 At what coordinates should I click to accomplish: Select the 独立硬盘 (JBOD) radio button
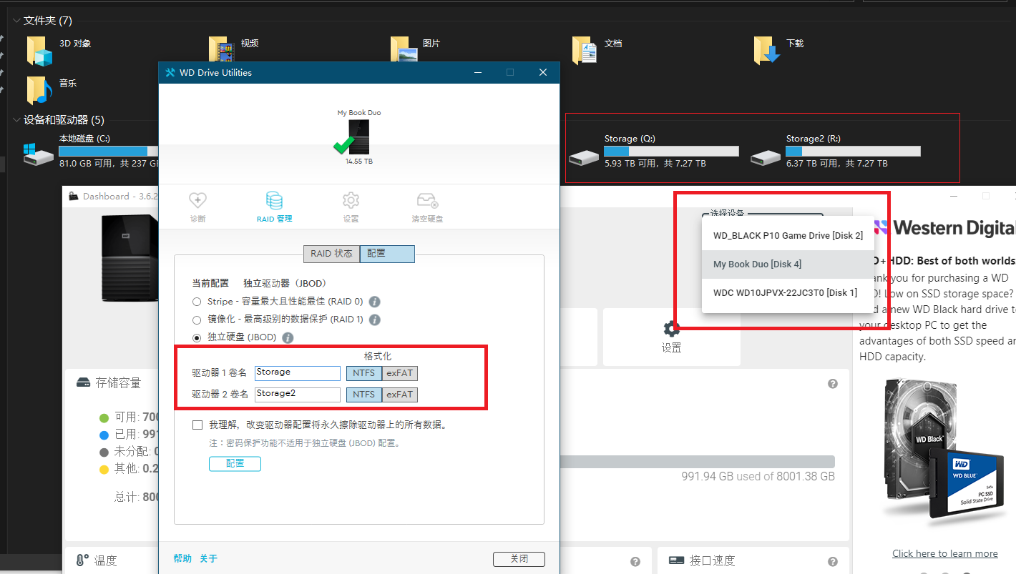pyautogui.click(x=197, y=337)
